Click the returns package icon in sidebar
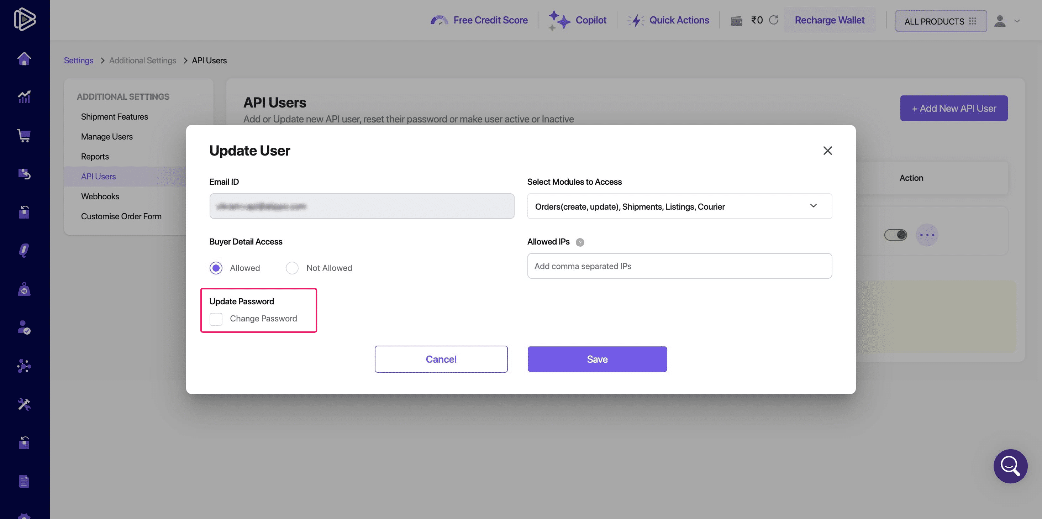Viewport: 1042px width, 519px height. 24,174
